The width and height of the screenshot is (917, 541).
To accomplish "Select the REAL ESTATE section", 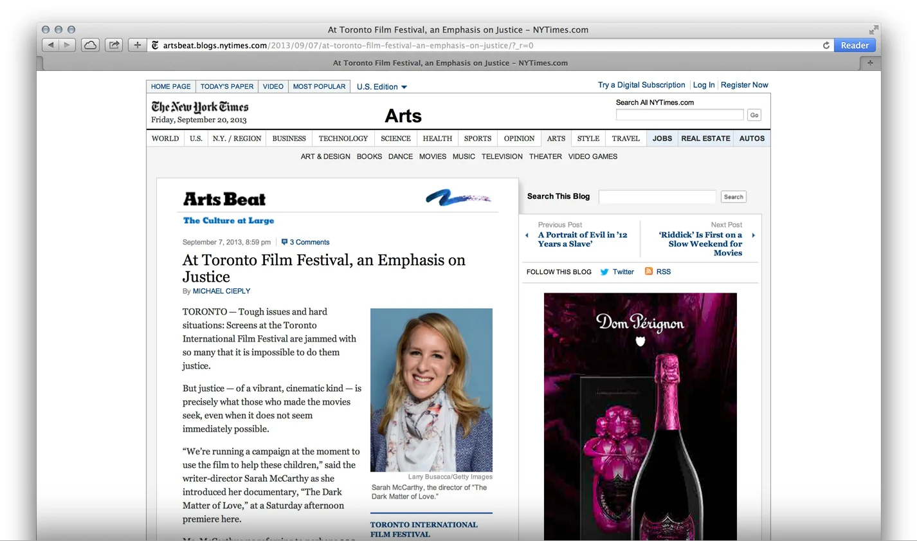I will coord(705,138).
